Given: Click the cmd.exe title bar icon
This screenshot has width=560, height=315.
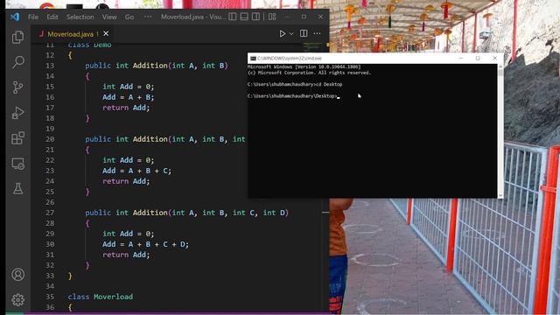Looking at the screenshot, I should click(253, 59).
